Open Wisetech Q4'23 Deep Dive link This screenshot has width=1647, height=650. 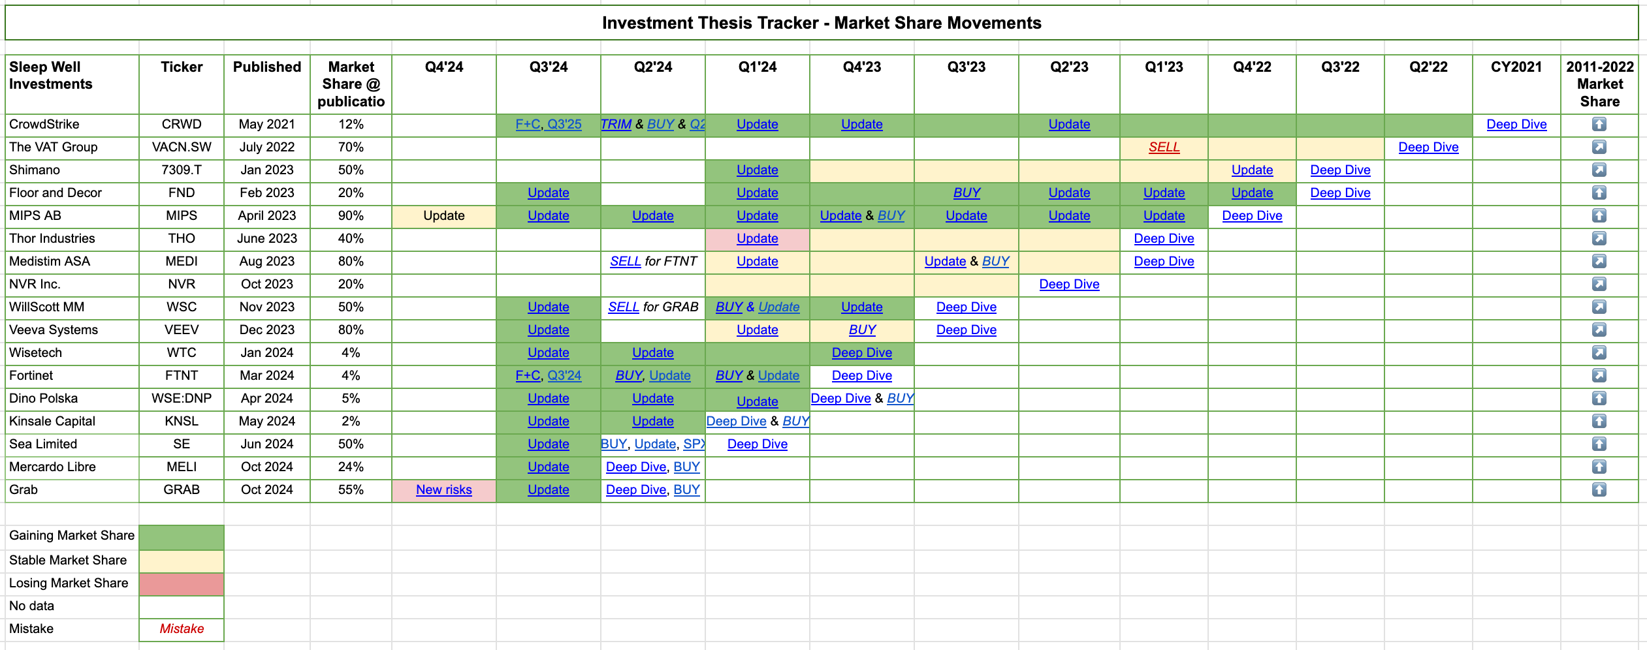click(x=862, y=352)
